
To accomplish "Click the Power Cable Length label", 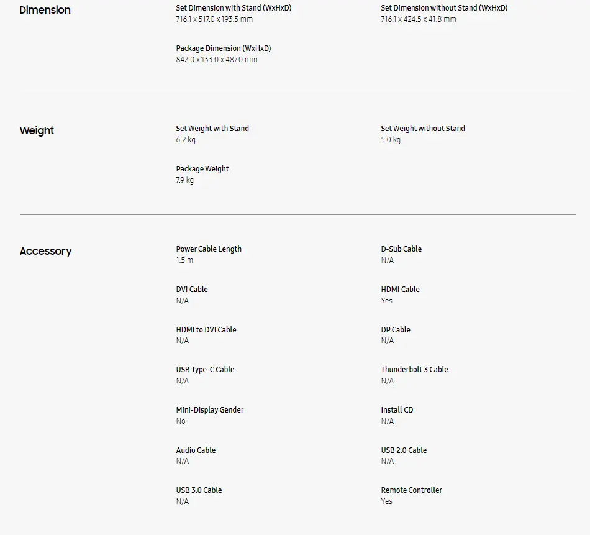I will pos(209,249).
